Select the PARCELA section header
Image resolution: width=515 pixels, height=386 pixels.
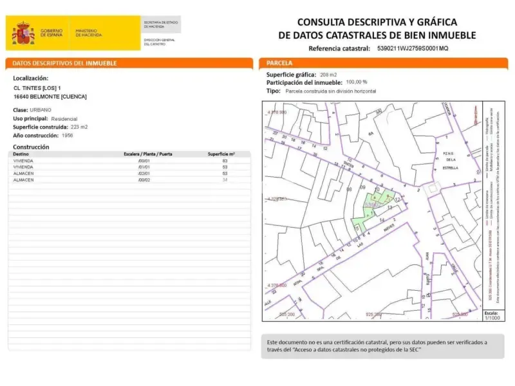click(383, 63)
